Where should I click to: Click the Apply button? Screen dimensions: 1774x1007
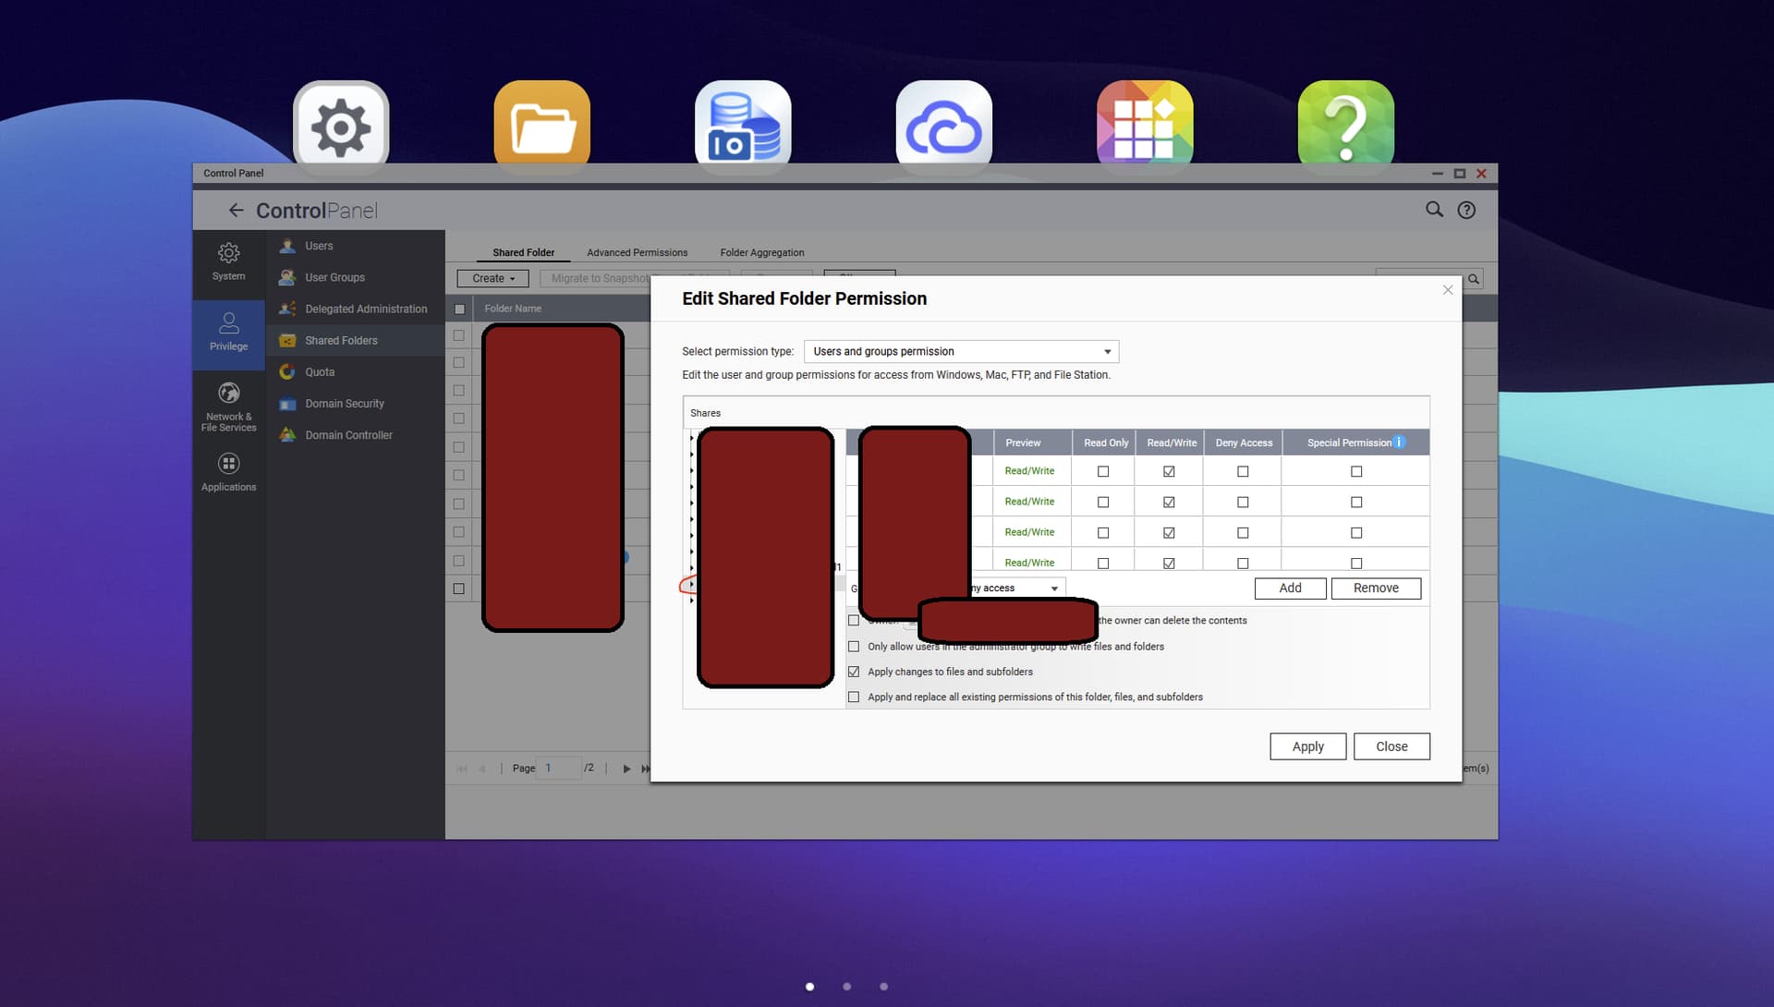(1307, 746)
